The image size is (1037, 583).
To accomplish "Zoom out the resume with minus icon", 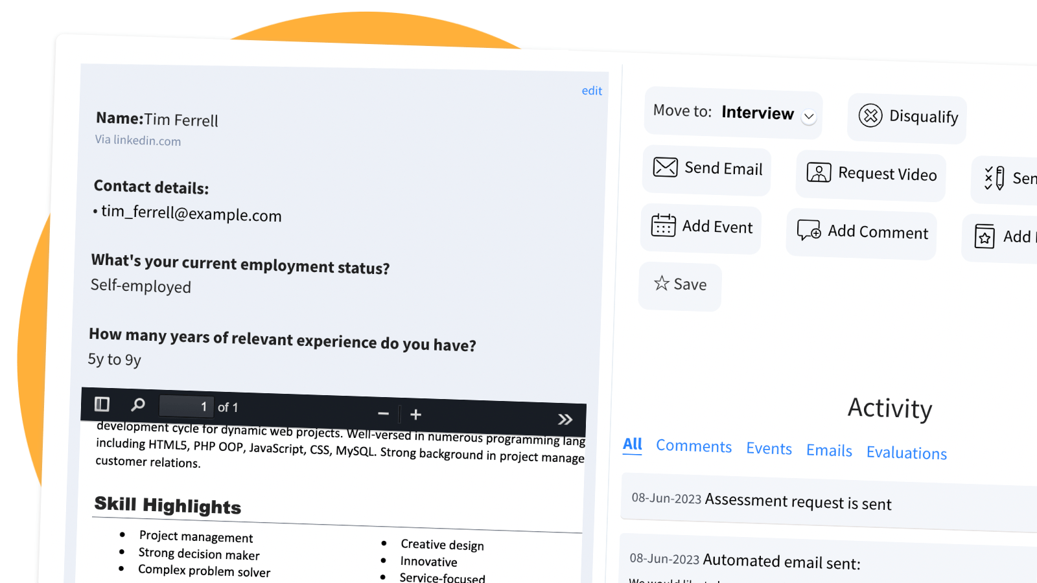I will pos(383,413).
